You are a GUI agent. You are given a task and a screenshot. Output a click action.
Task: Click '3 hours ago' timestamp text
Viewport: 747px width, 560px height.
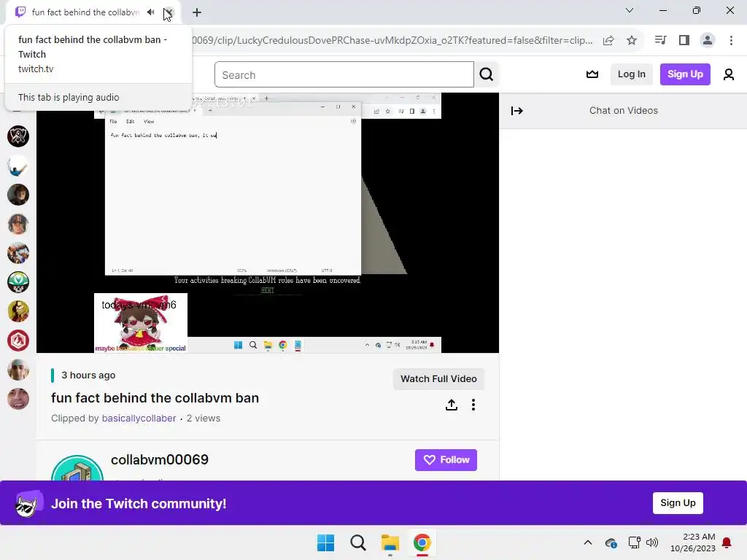88,376
